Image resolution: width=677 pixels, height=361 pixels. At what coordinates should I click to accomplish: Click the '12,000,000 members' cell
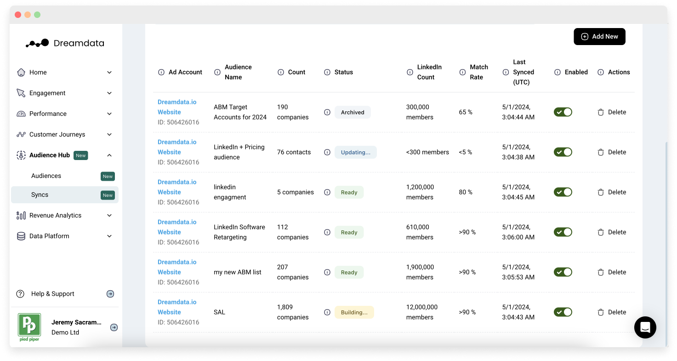(422, 312)
